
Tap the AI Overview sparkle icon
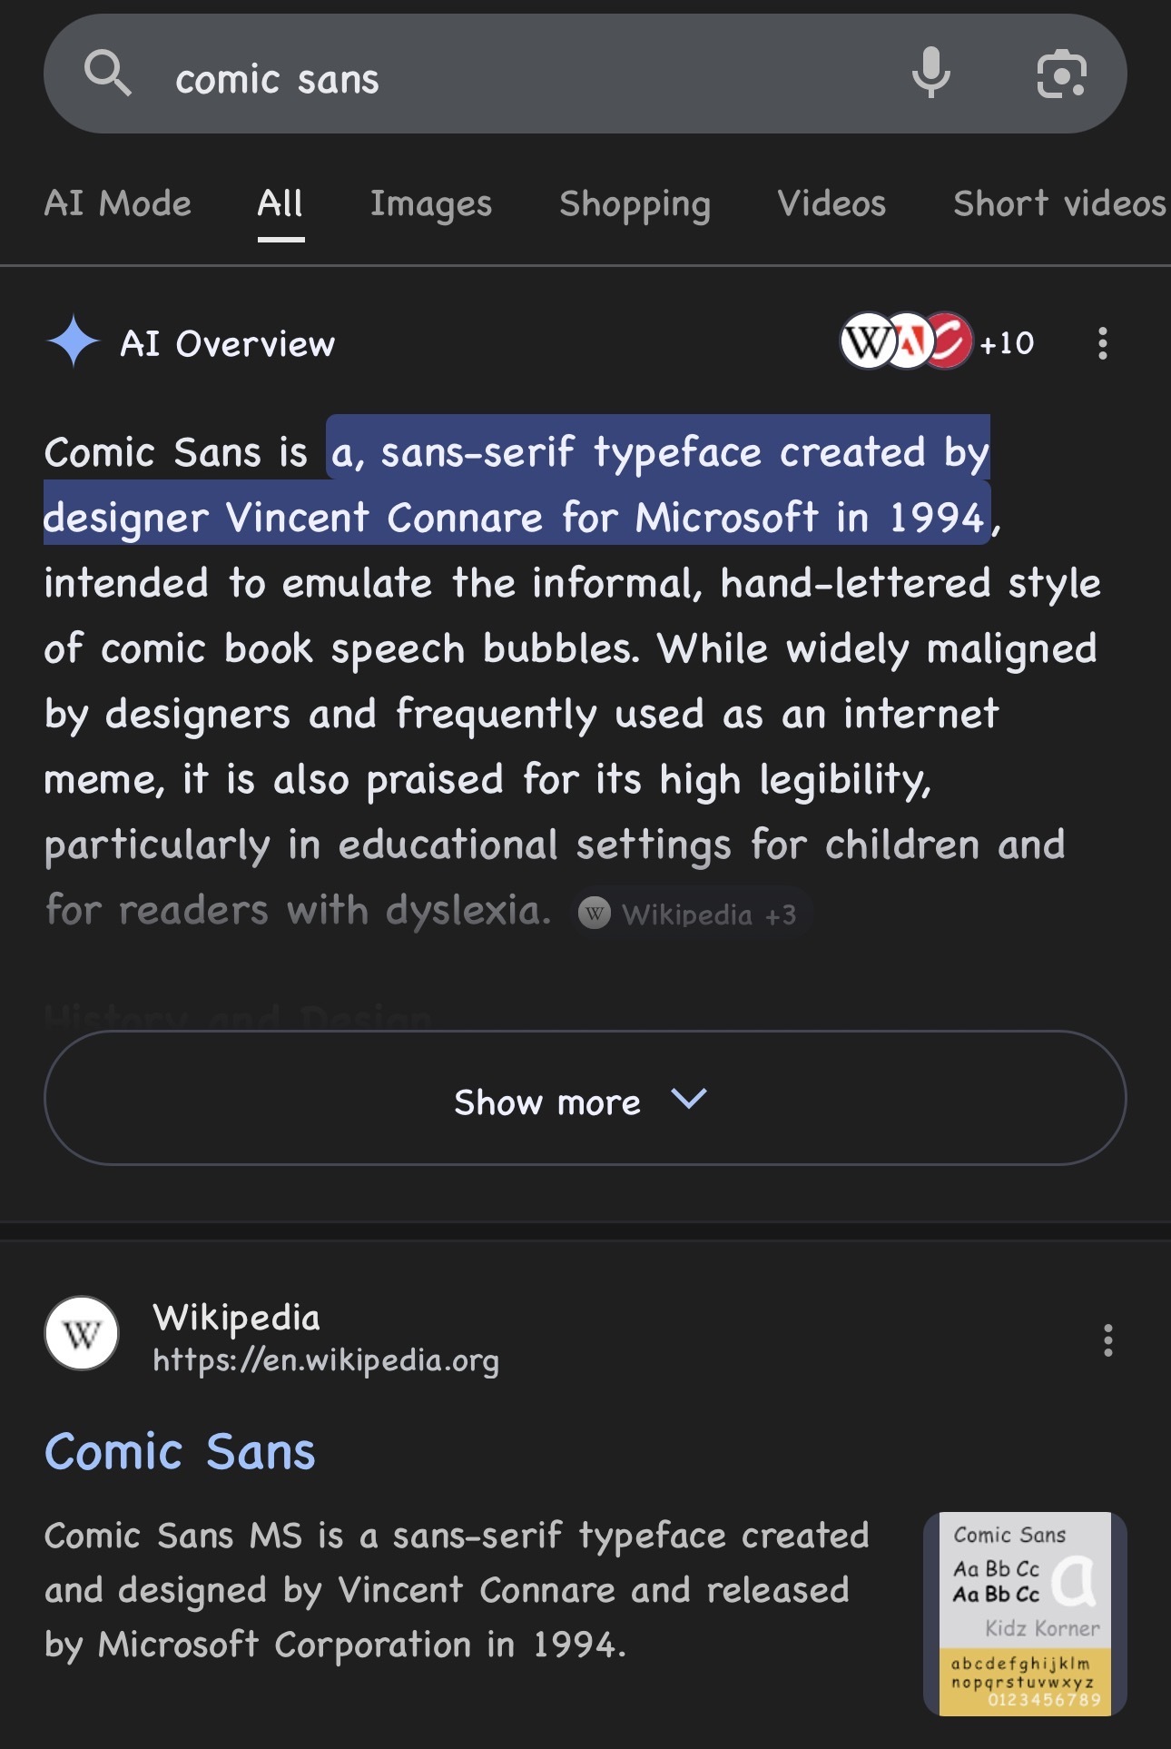pyautogui.click(x=73, y=341)
